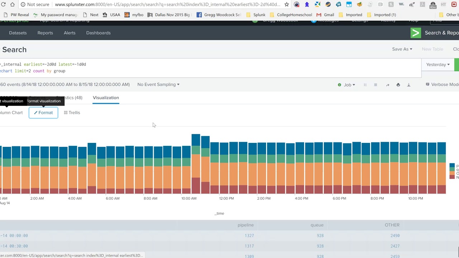Click the share job arrow icon
Image resolution: width=459 pixels, height=258 pixels.
point(387,85)
